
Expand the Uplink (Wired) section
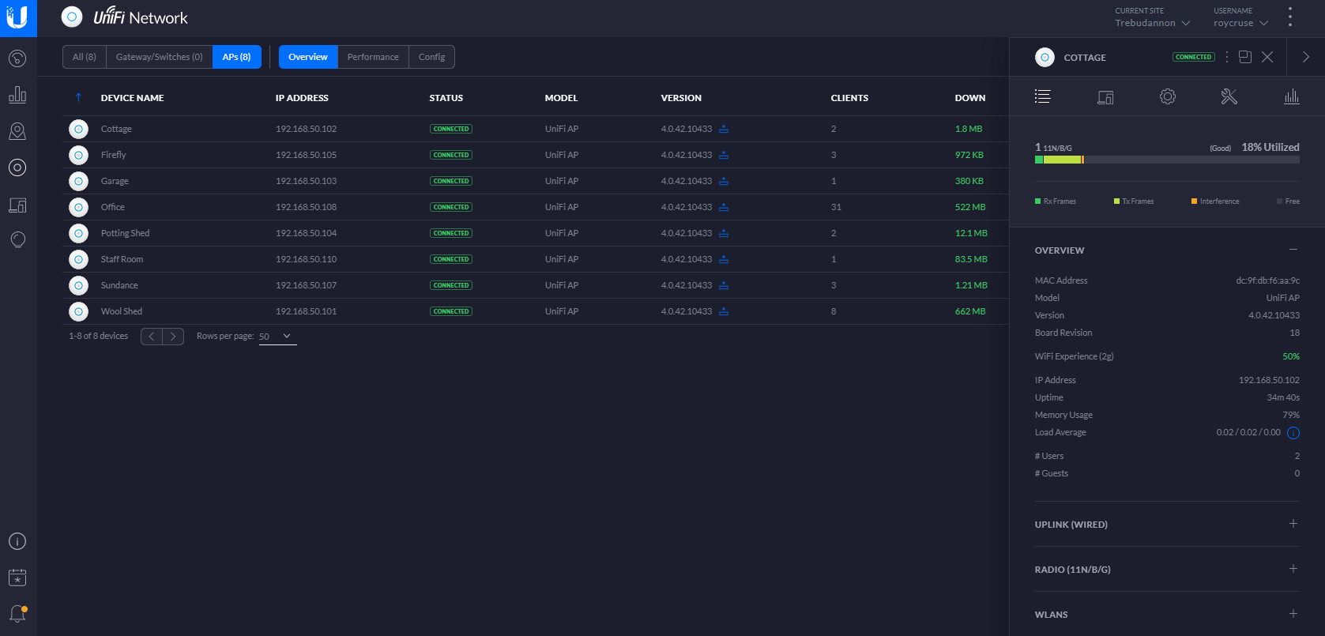[1293, 524]
